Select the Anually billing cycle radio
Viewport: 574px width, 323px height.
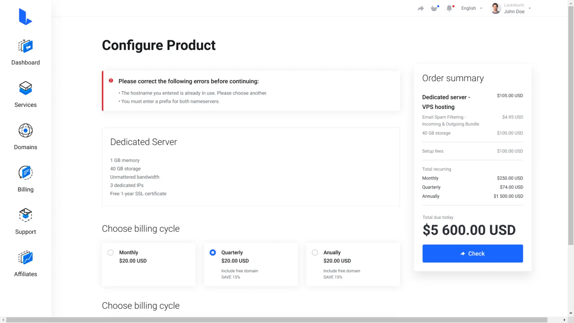click(315, 252)
